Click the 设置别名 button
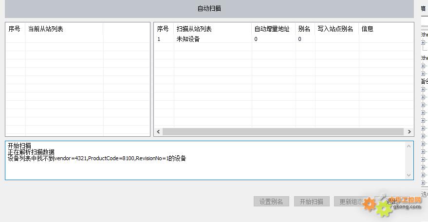The image size is (428, 222). pos(271,202)
